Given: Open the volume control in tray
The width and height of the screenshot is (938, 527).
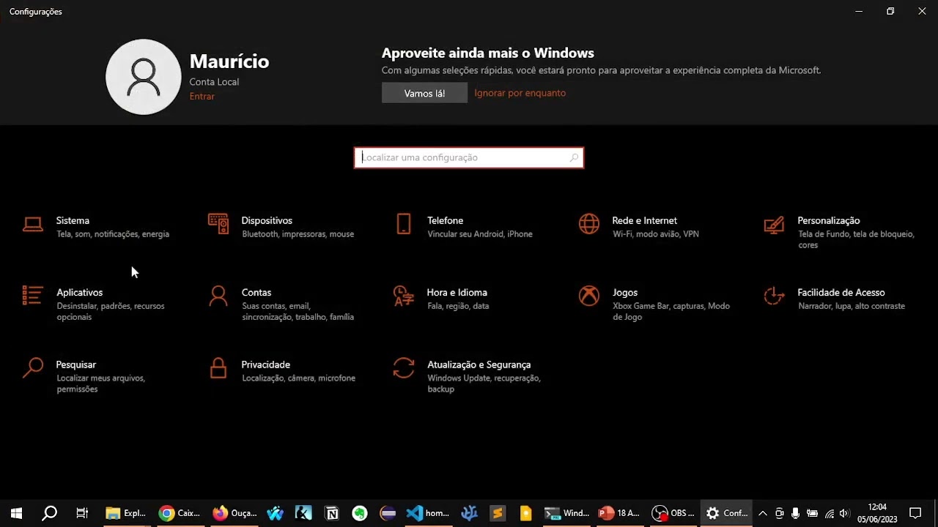Looking at the screenshot, I should 844,513.
